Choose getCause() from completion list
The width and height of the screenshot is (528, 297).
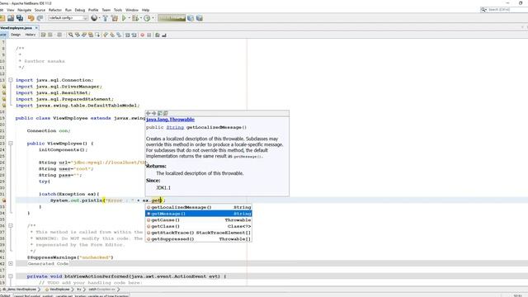[199, 220]
